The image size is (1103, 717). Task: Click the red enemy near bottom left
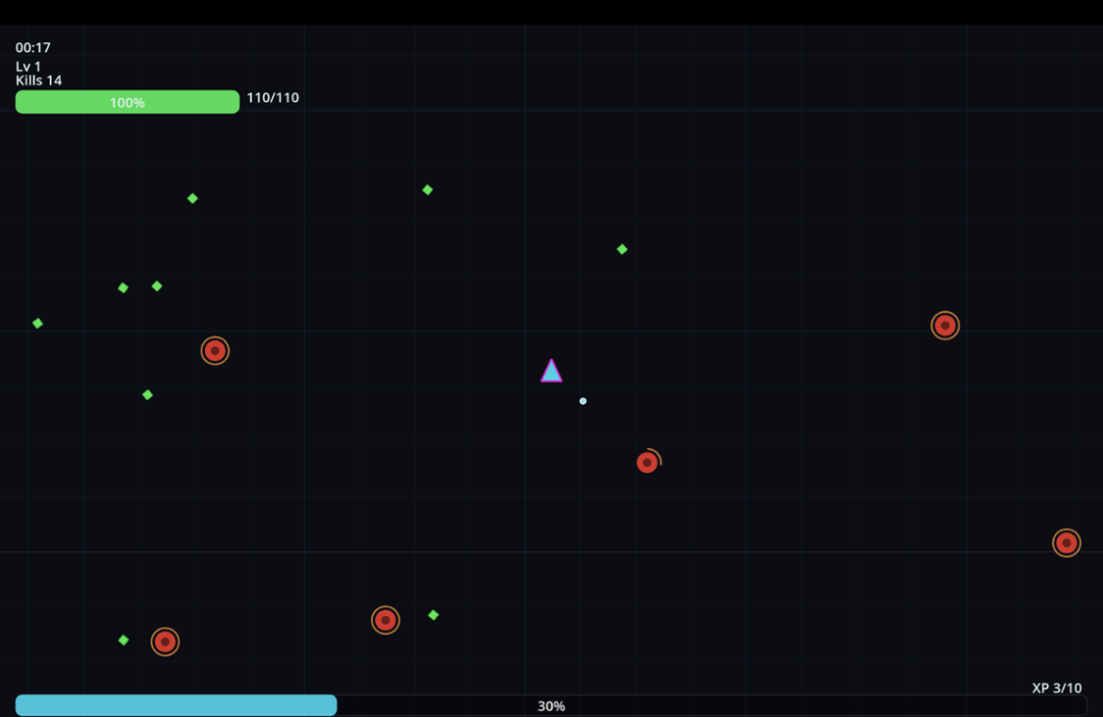pos(165,641)
